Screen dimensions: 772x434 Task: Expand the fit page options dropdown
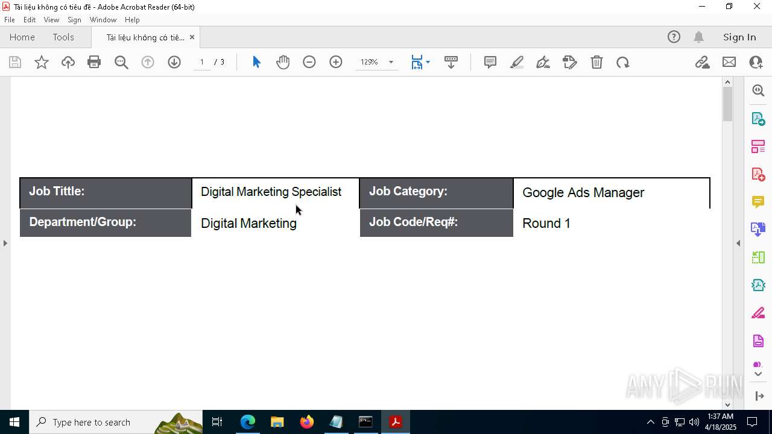click(428, 62)
